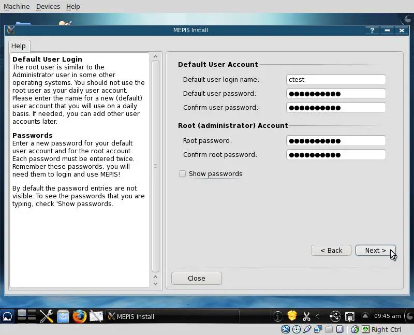Open the package update box tray icon
Image resolution: width=414 pixels, height=335 pixels.
click(x=292, y=316)
